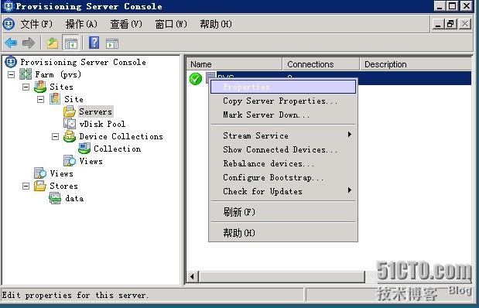Toggle the Show/Hide Console Tree icon
The width and height of the screenshot is (479, 308).
point(70,43)
